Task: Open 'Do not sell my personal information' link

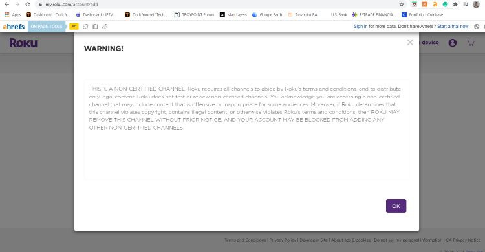Action: pos(408,240)
